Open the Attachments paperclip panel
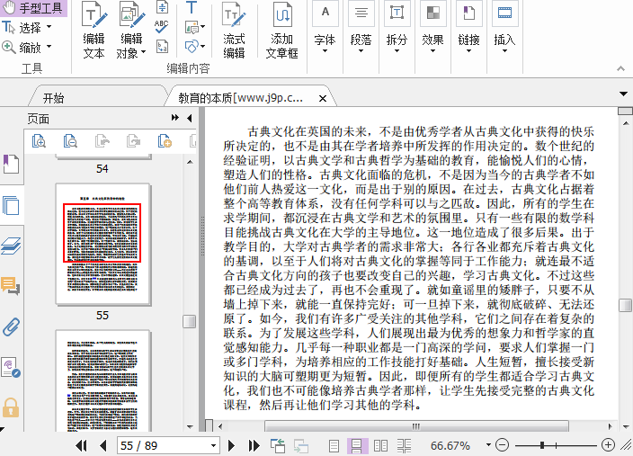 (x=11, y=326)
